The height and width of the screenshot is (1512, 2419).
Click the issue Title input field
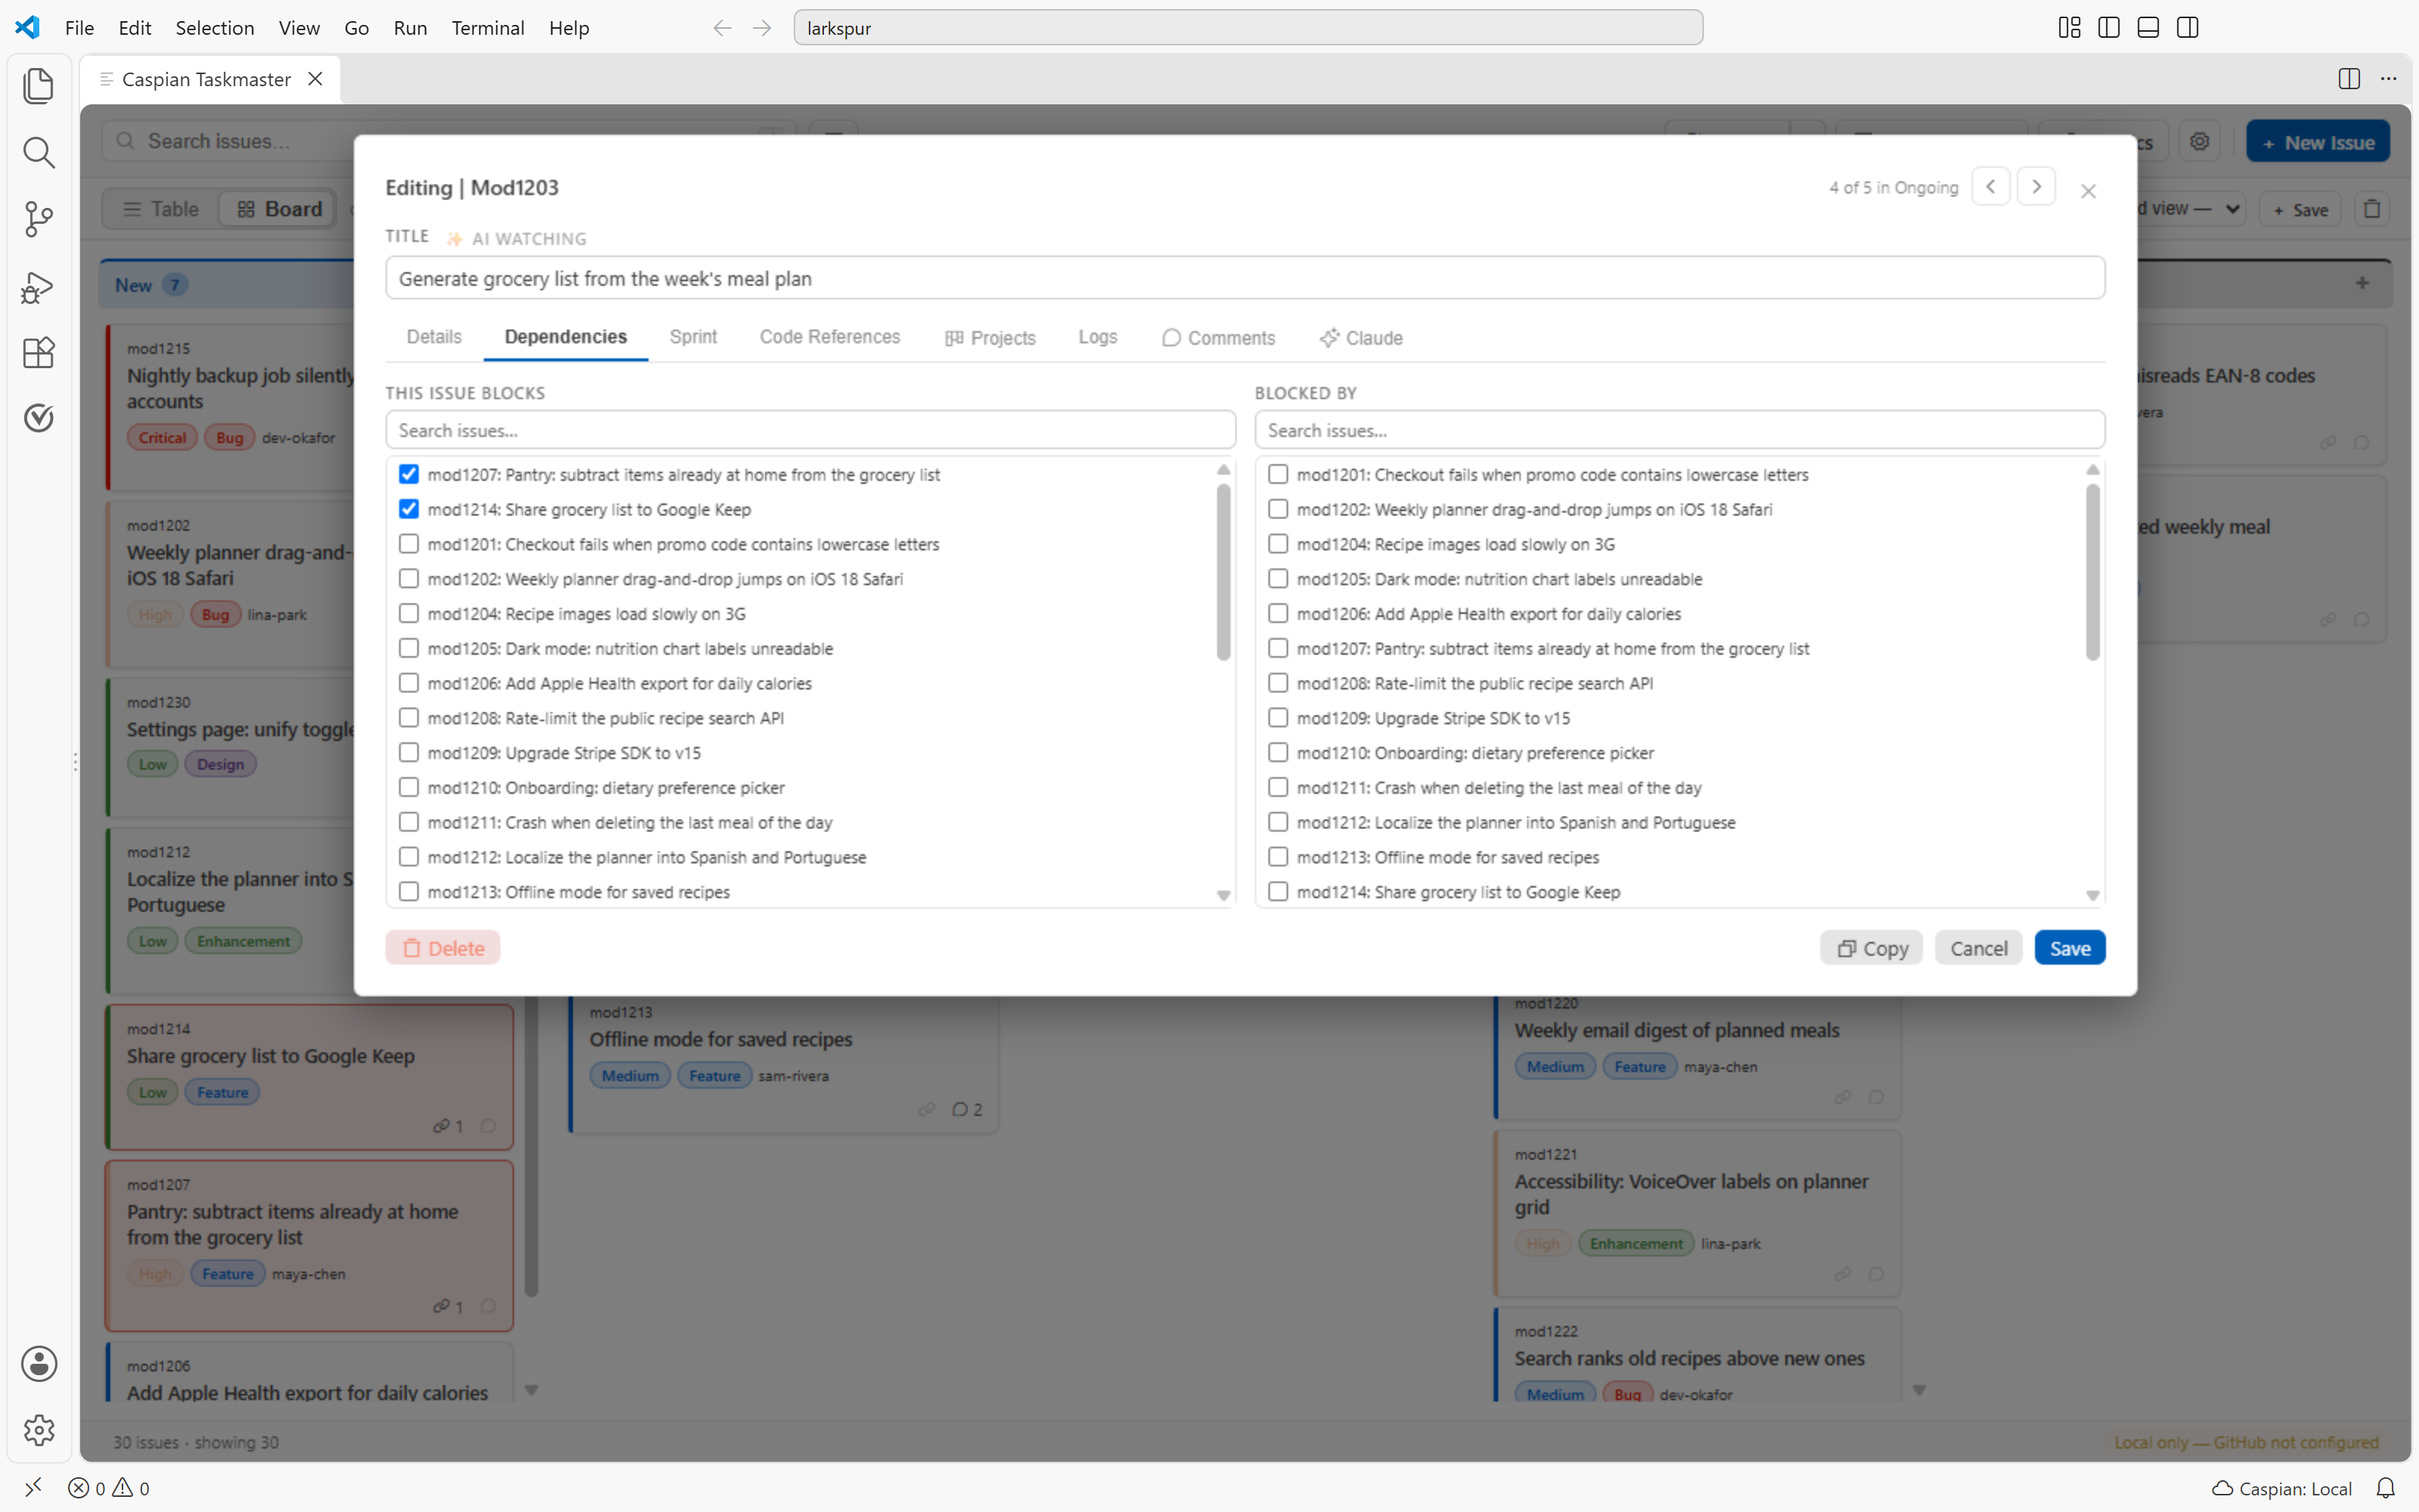(x=1244, y=278)
